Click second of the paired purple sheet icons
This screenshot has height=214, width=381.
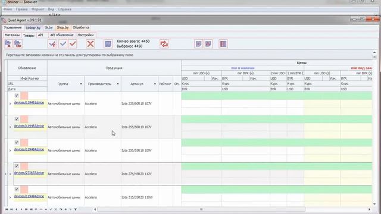pos(208,44)
